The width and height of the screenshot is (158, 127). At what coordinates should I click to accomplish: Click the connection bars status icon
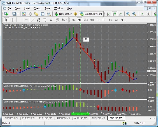click(x=124, y=123)
